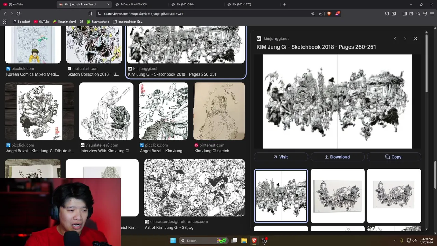Switch to the MDAuanBn (860×558) tab
Viewport: 437px width, 246px height.
point(140,4)
